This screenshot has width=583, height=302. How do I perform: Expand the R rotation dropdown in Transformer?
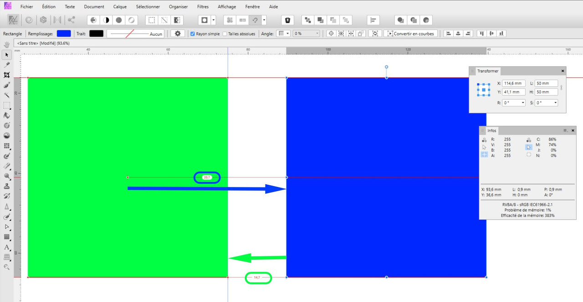click(x=522, y=103)
